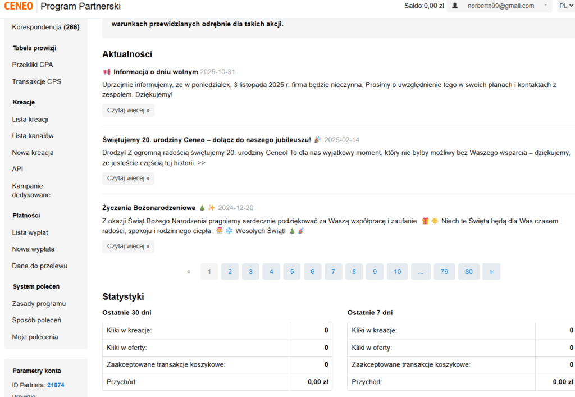Click the Aktualności heading

[x=127, y=54]
